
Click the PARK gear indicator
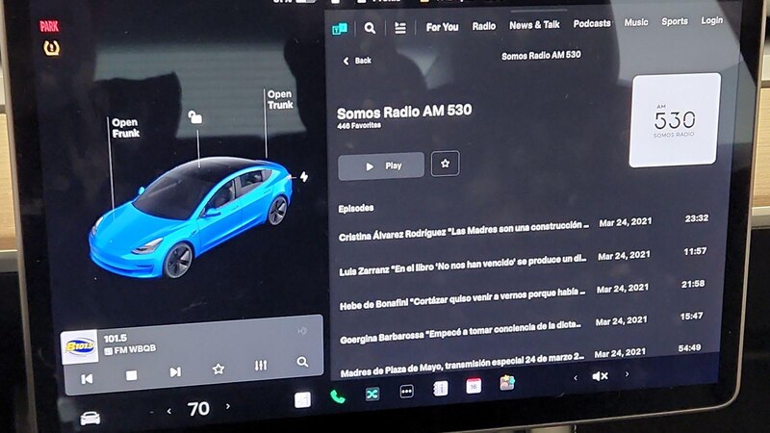pyautogui.click(x=49, y=27)
